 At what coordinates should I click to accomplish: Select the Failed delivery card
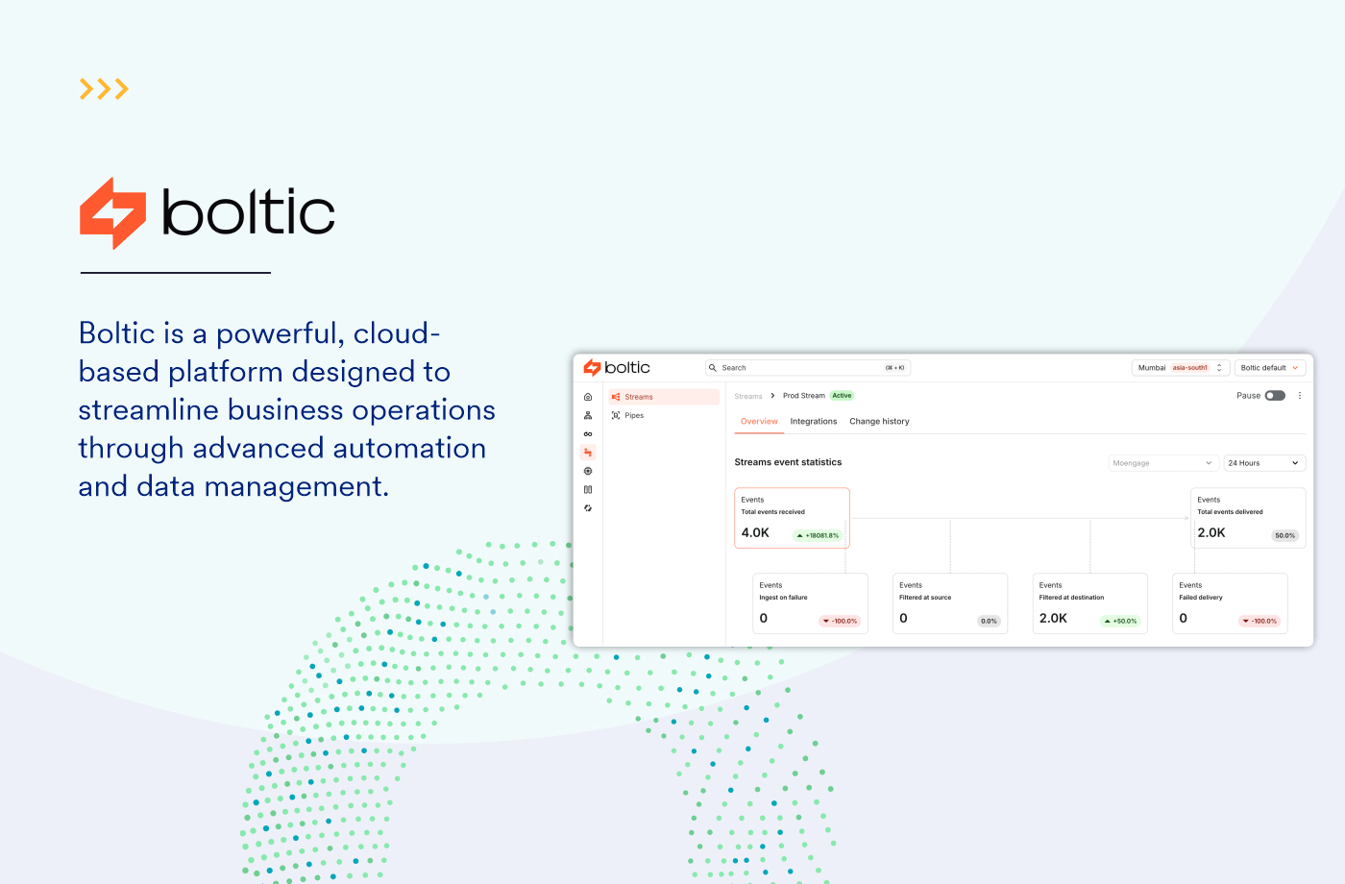coord(1230,603)
